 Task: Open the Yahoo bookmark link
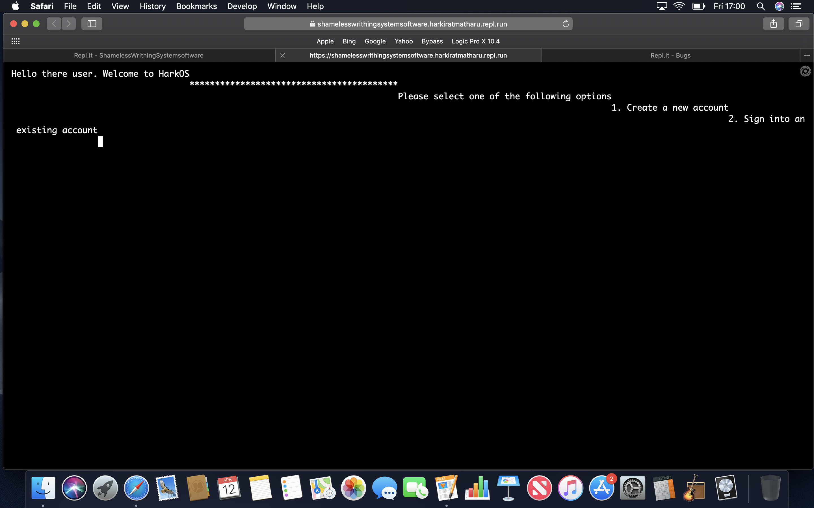(404, 41)
